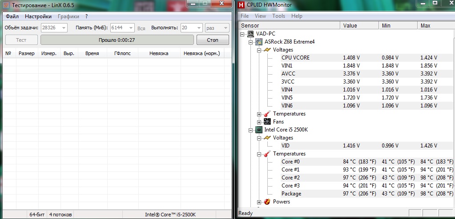Click the HWMonitor red H title icon

(241, 4)
